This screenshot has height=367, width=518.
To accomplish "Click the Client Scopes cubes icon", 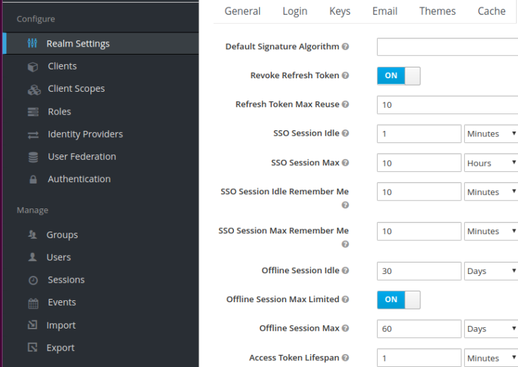I will coord(34,90).
